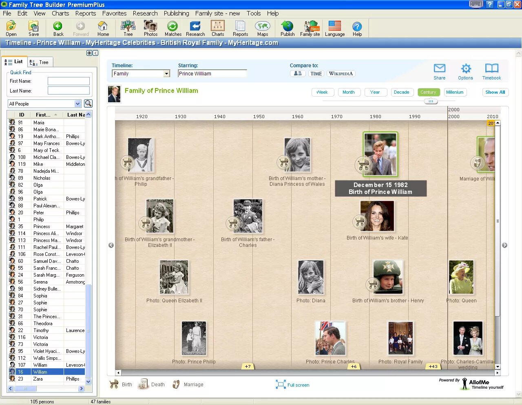Open the Reports toolbar icon
This screenshot has width=522, height=405.
[x=240, y=28]
